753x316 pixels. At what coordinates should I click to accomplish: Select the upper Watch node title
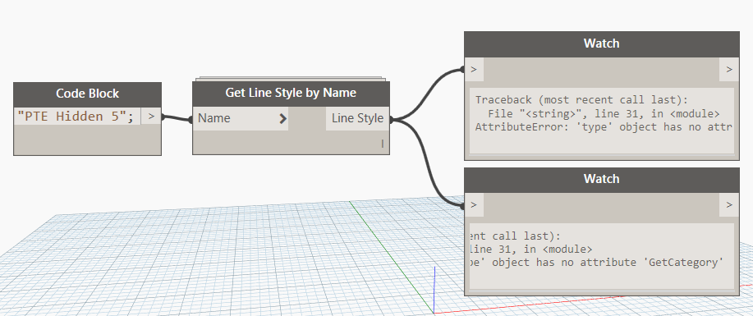601,44
